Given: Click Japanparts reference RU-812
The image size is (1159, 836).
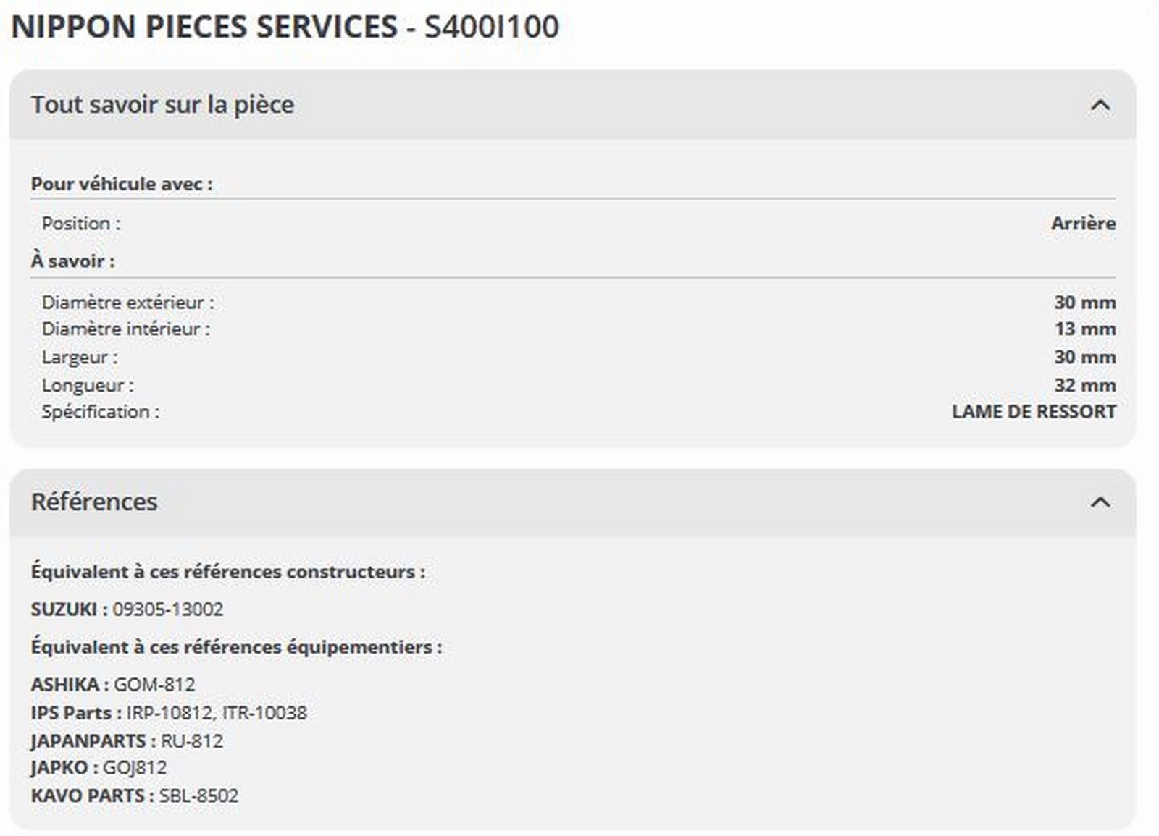Looking at the screenshot, I should click(x=192, y=741).
